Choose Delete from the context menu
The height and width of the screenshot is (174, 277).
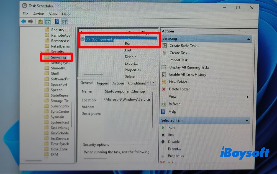coord(129,77)
